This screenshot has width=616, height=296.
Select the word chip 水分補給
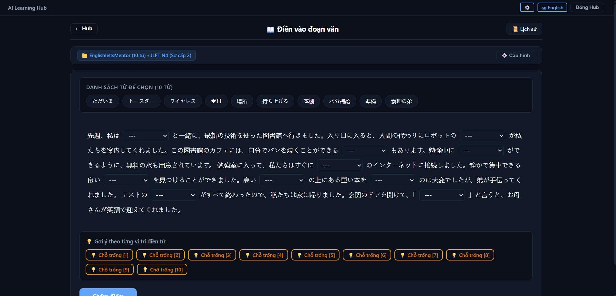[339, 101]
